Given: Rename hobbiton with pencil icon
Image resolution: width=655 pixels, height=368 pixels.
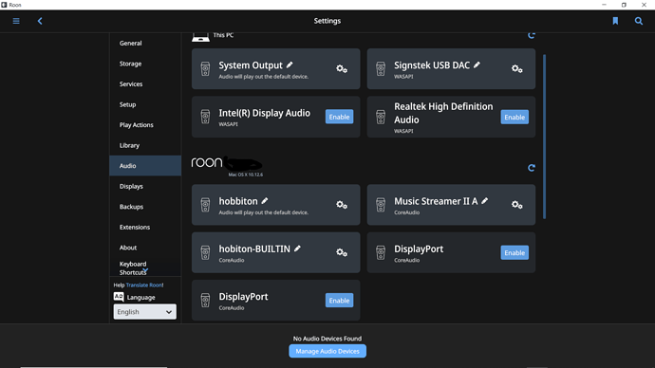Looking at the screenshot, I should pos(265,201).
